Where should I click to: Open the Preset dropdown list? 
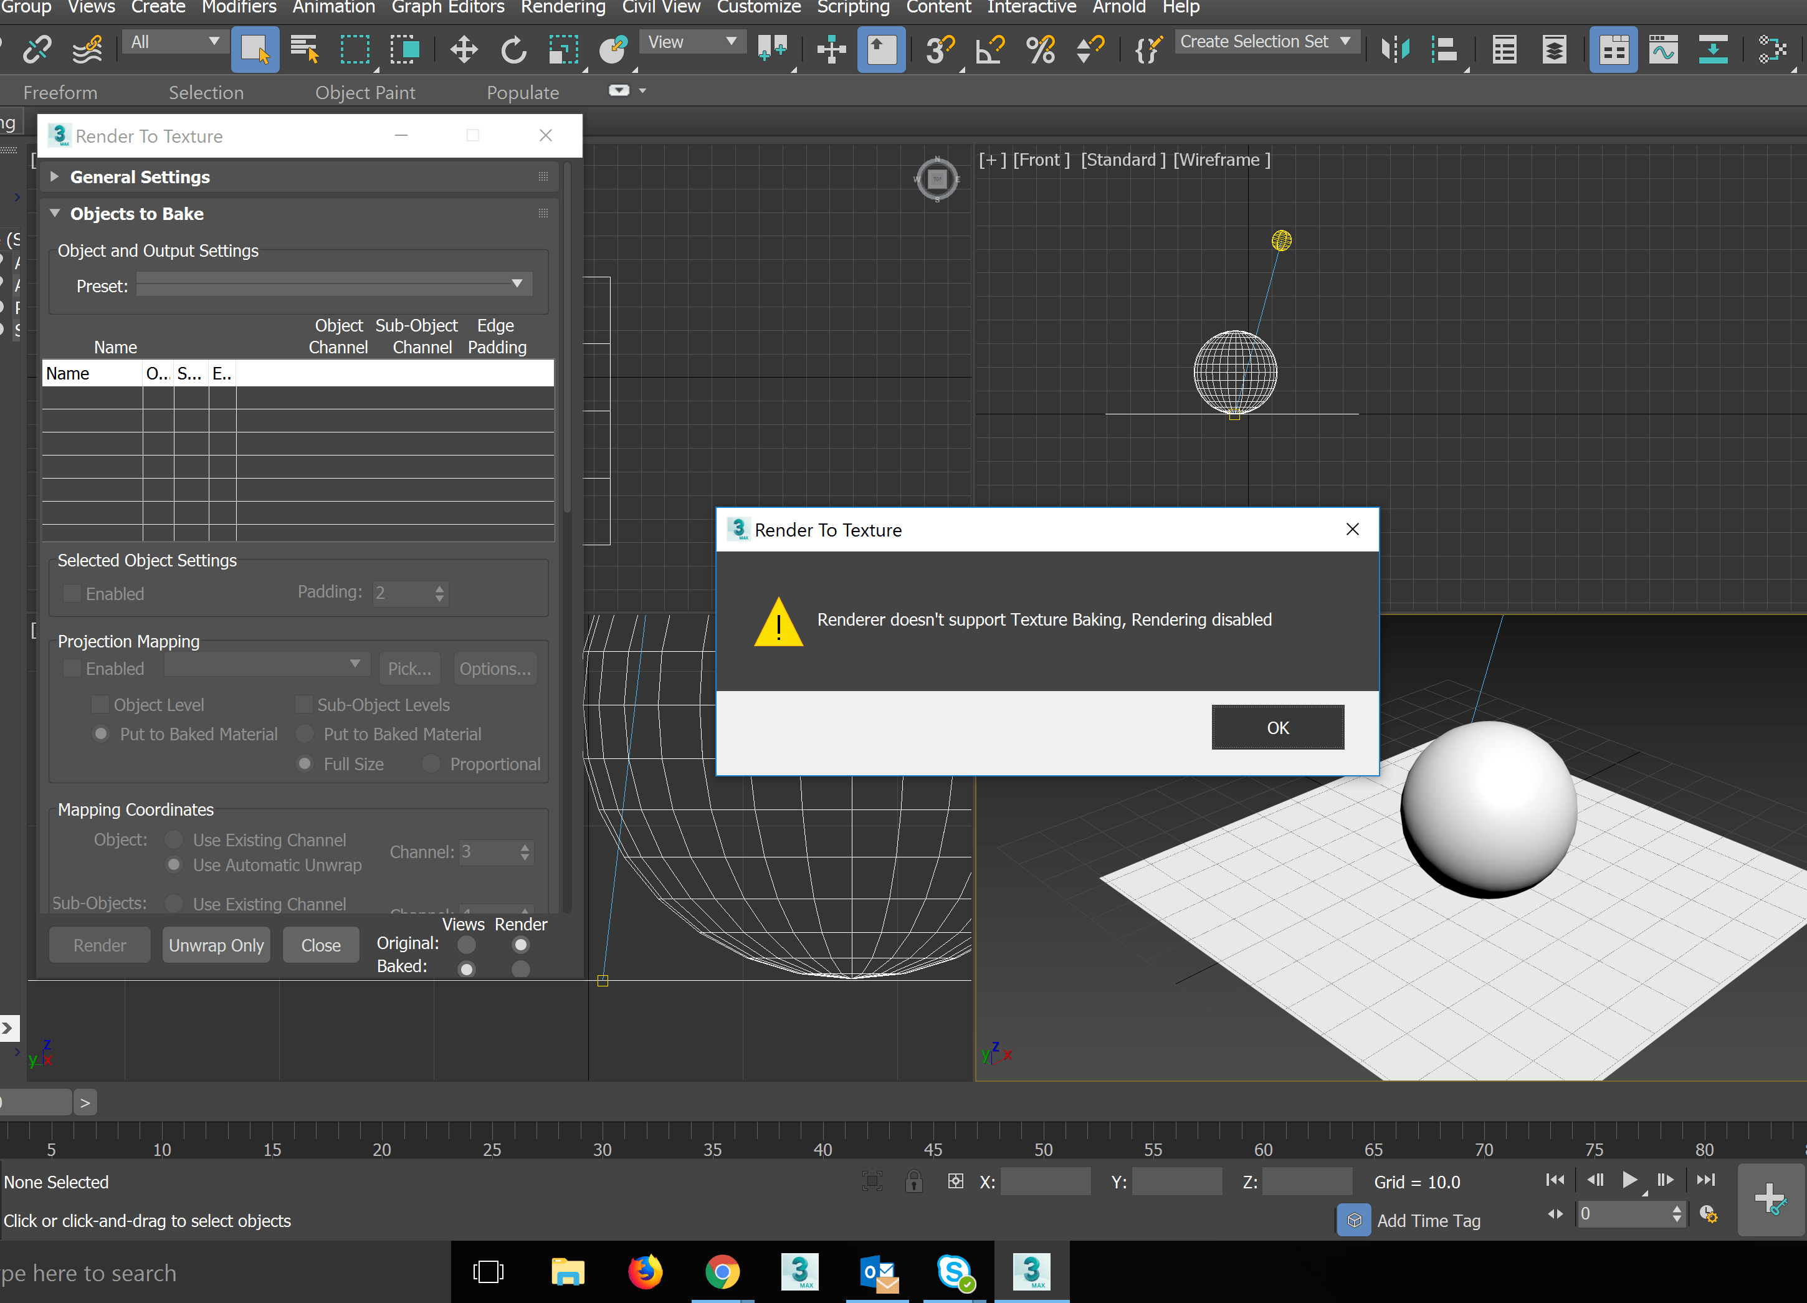coord(517,285)
